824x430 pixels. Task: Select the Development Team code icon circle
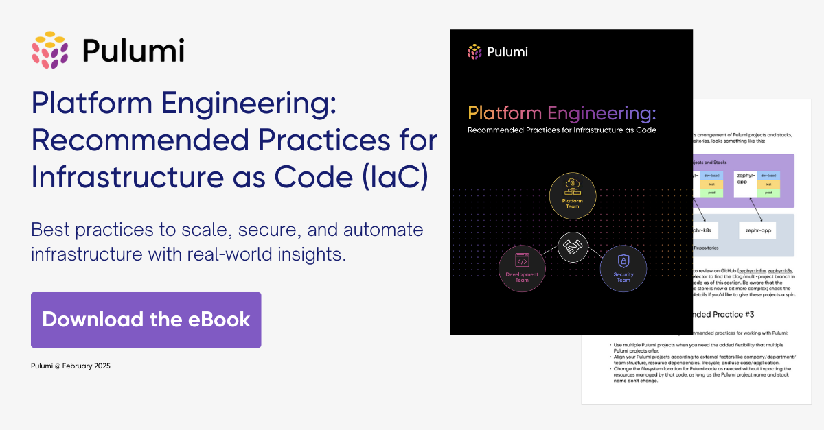click(x=522, y=269)
